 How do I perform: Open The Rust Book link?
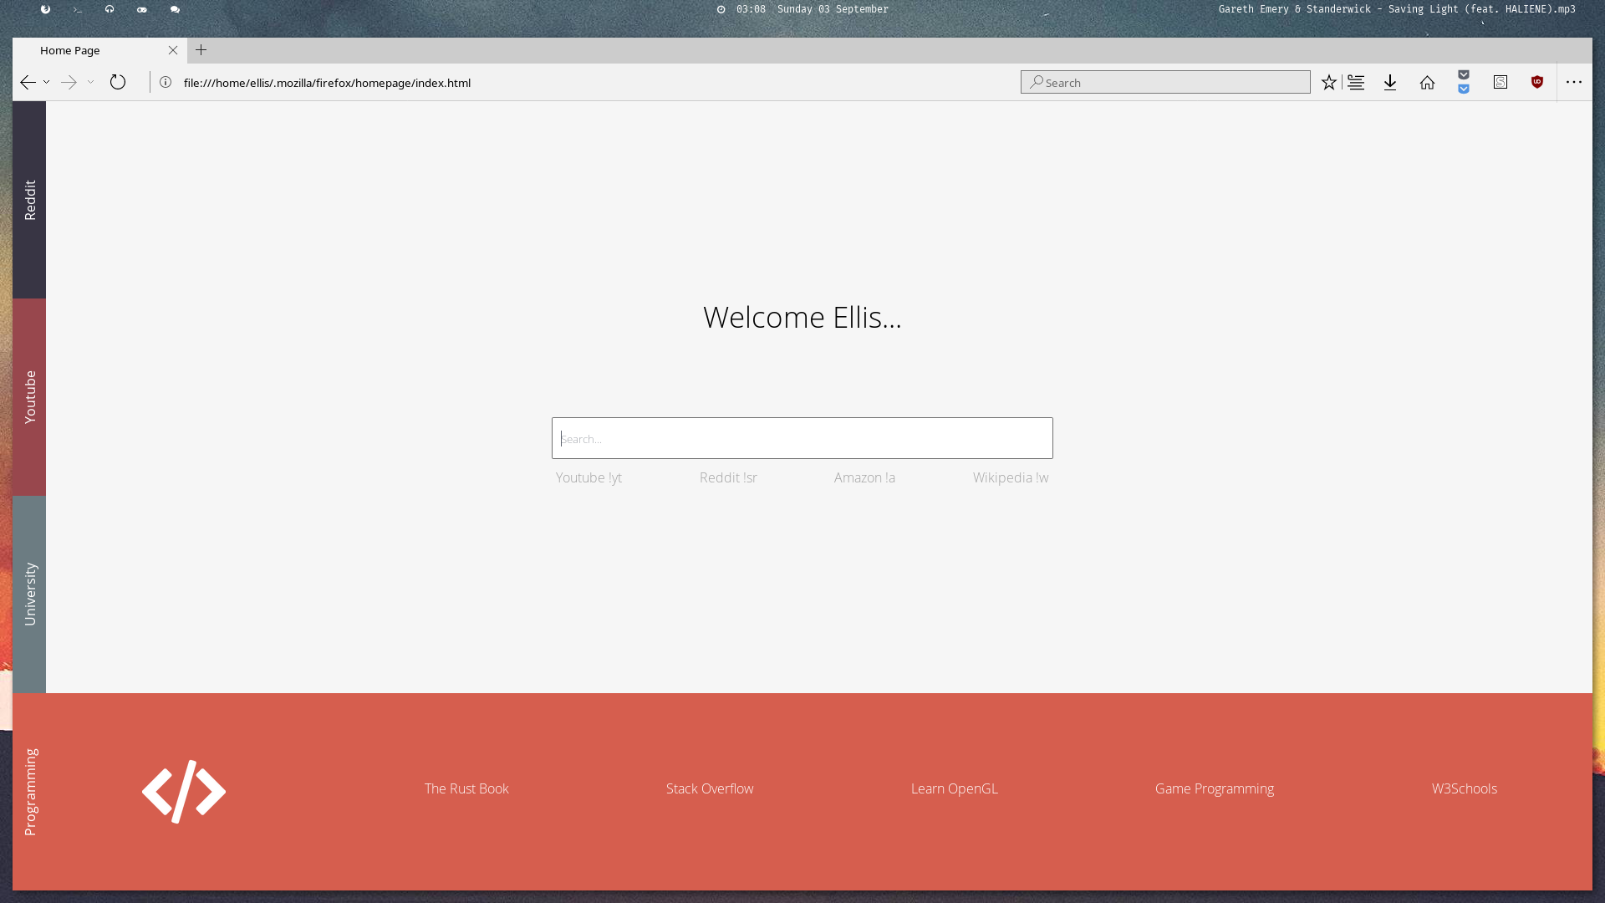(466, 788)
